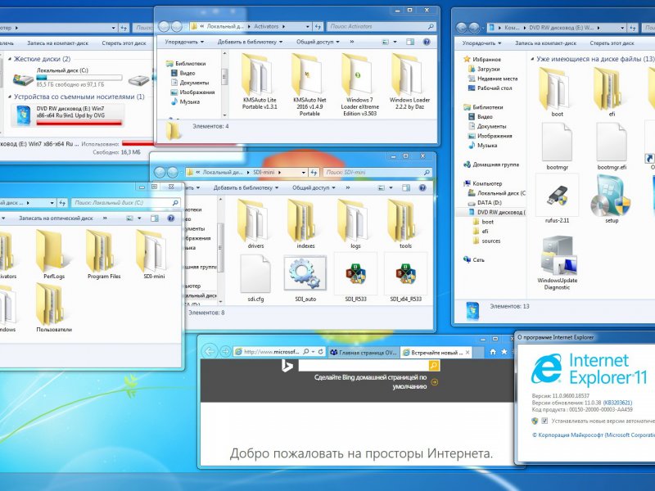Click the Корпорация Майкрософт copyright link
The width and height of the screenshot is (655, 491).
[x=594, y=435]
